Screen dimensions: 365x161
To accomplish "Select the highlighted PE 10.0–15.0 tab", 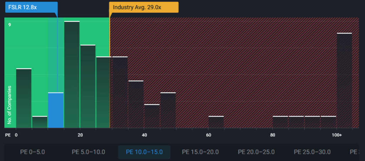I will pyautogui.click(x=144, y=152).
